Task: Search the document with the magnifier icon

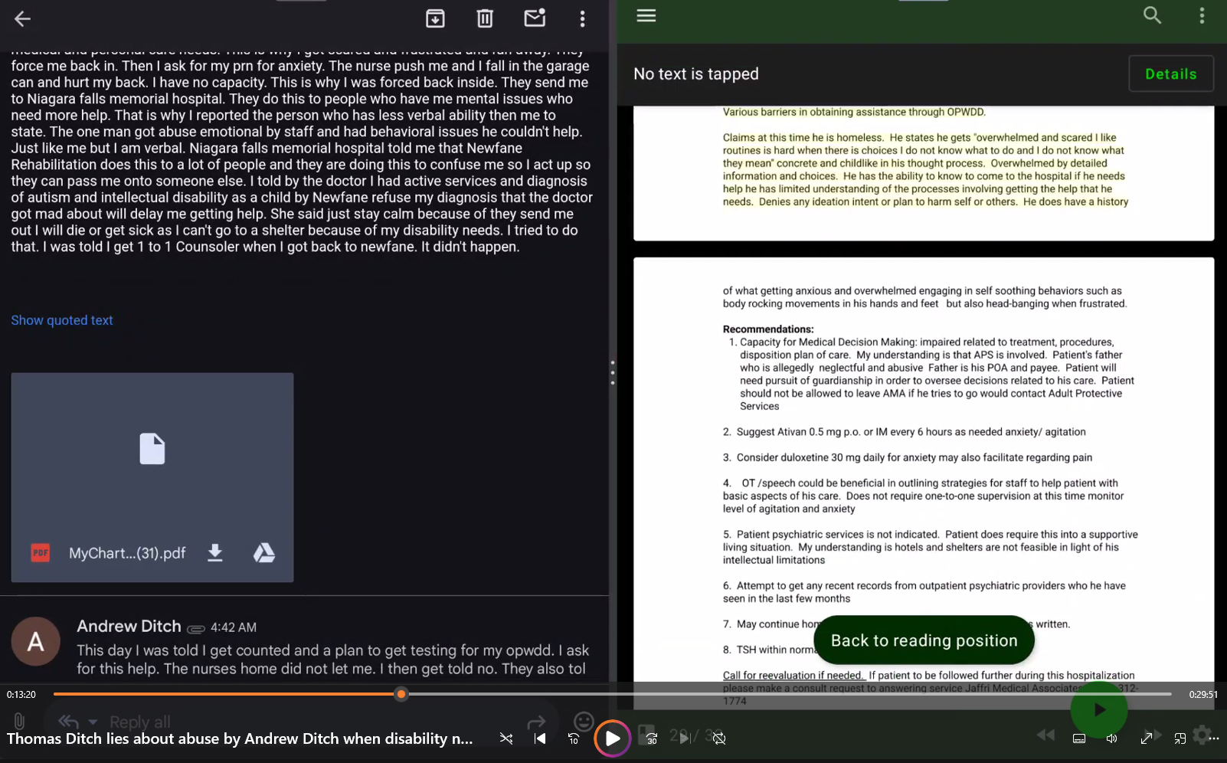Action: pos(1152,15)
